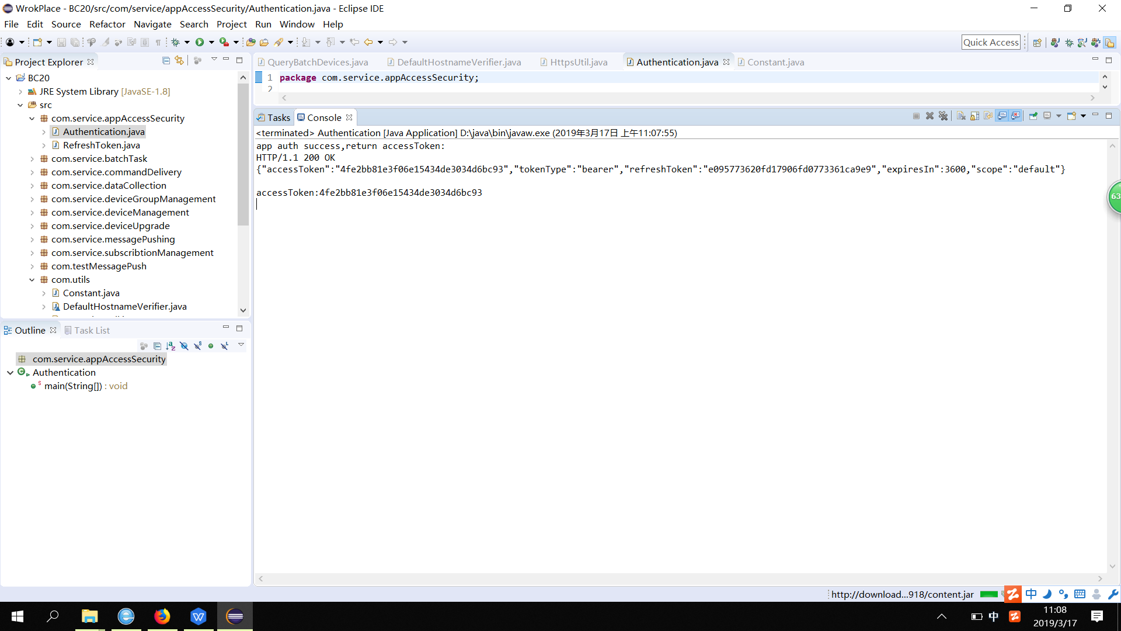Viewport: 1121px width, 631px height.
Task: Toggle alphabetical Sort in Outline view
Action: (170, 346)
